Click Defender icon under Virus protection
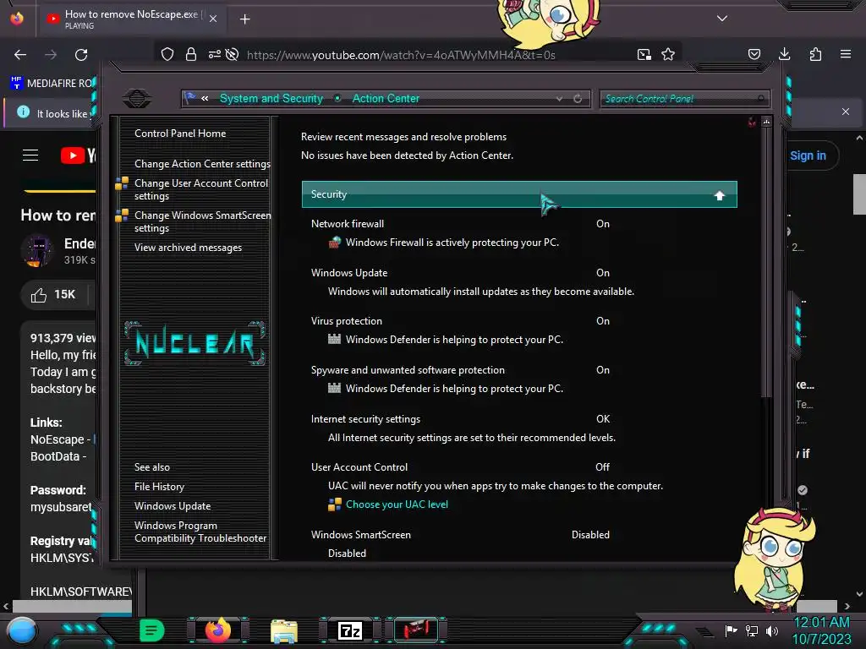The image size is (866, 649). click(x=334, y=340)
